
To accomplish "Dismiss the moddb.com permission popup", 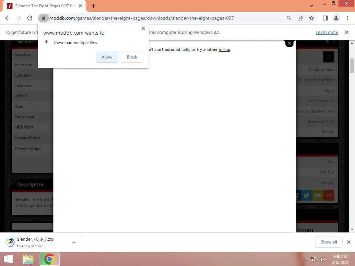I will coord(143,28).
